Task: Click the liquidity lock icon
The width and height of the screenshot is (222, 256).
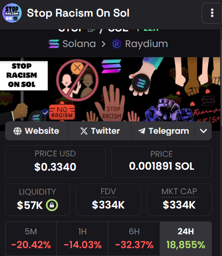Action: click(x=52, y=205)
